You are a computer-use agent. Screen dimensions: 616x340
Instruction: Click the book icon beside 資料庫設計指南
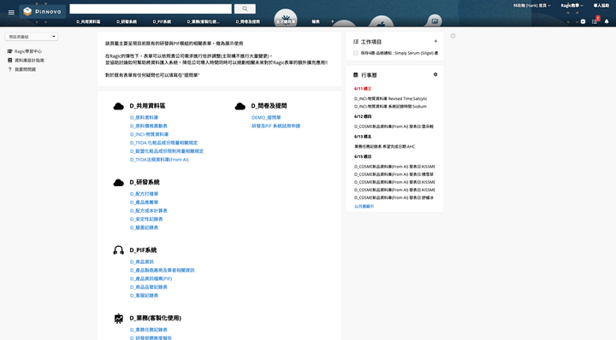click(x=9, y=61)
